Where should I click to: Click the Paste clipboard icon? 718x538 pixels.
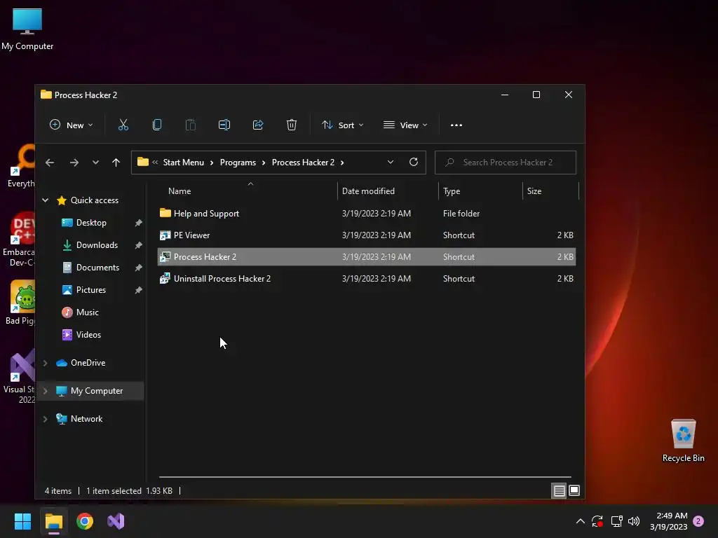pos(191,125)
